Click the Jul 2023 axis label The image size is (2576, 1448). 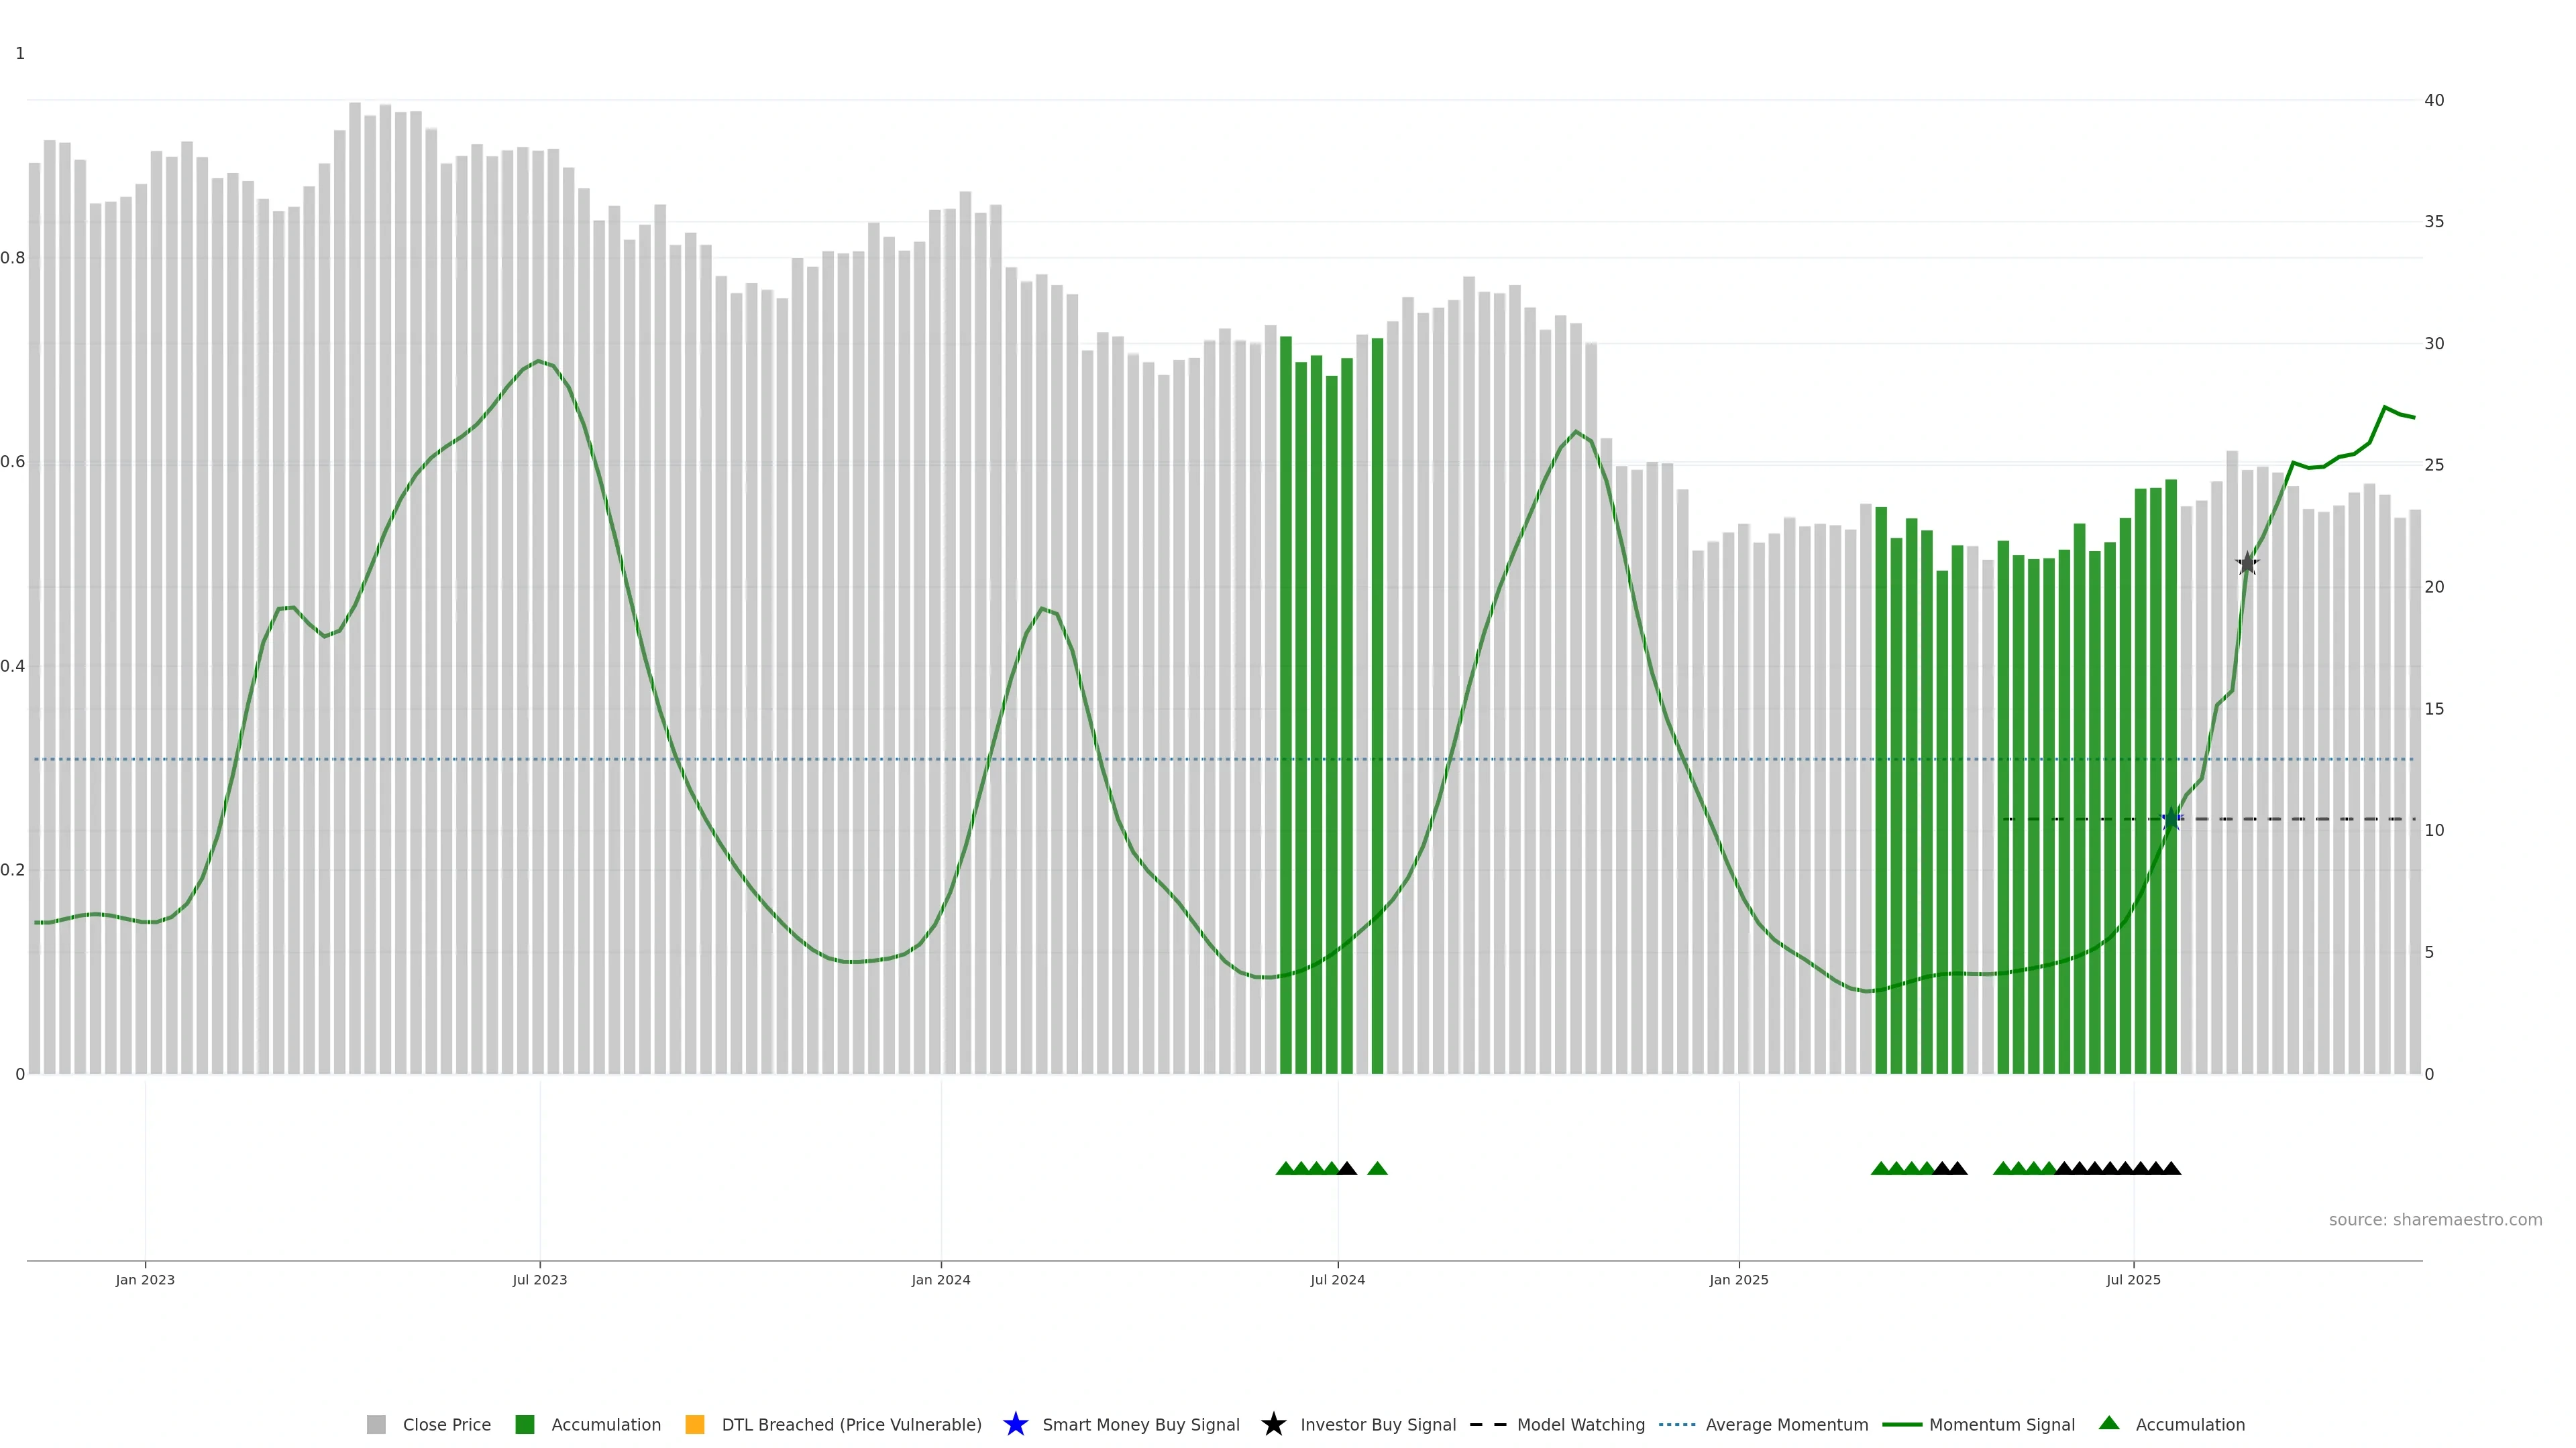pyautogui.click(x=539, y=1279)
